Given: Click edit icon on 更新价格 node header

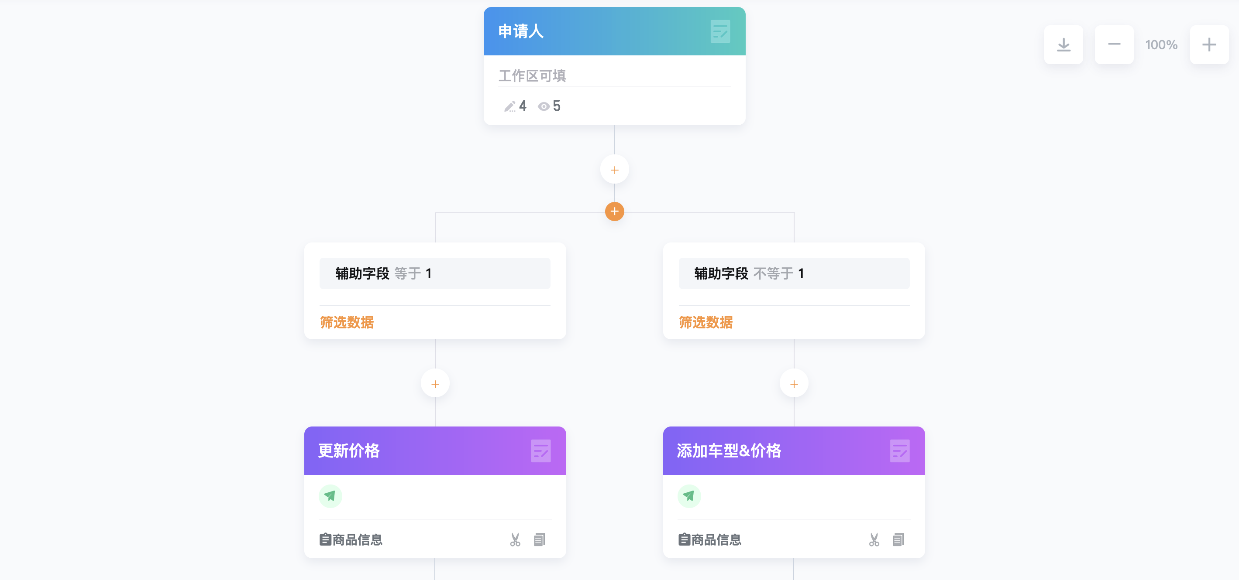Looking at the screenshot, I should [x=540, y=451].
